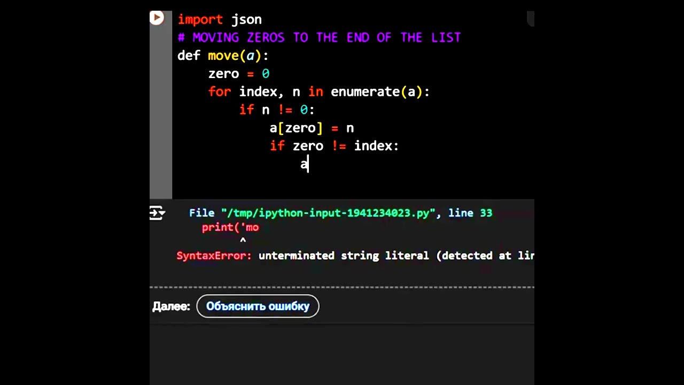Run the code cell with the play button
The height and width of the screenshot is (385, 684).
[157, 18]
